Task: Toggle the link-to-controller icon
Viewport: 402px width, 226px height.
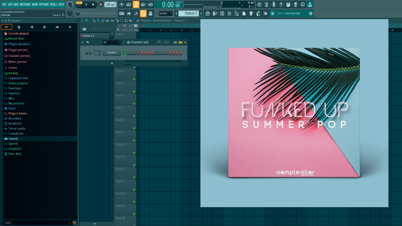Action: coord(143,13)
